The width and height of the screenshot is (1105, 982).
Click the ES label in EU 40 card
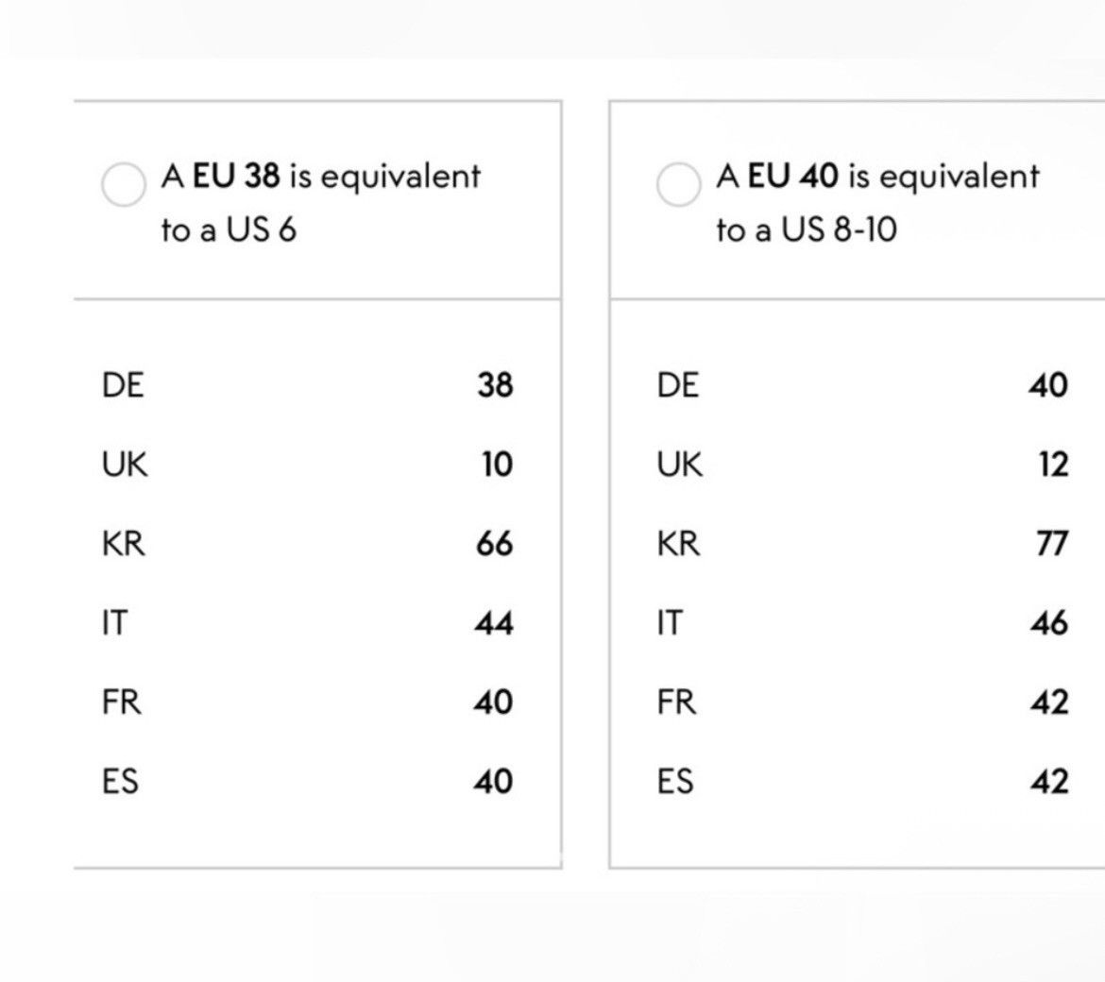[675, 782]
